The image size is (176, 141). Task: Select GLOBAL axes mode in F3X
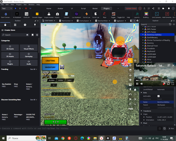pyautogui.click(x=52, y=80)
